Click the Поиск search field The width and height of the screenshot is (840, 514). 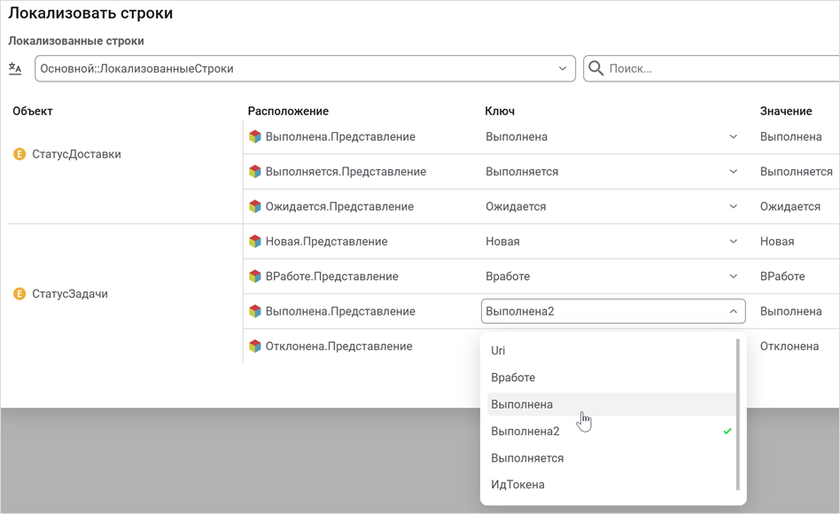point(709,68)
